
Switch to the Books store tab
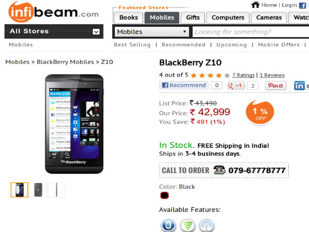(128, 18)
